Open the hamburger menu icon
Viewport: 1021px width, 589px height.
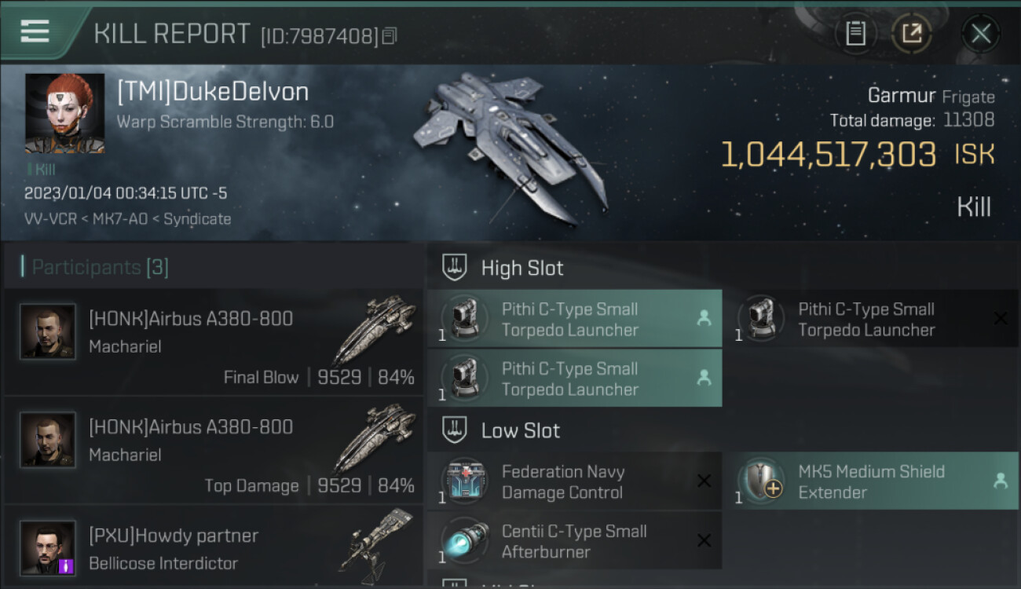coord(35,31)
